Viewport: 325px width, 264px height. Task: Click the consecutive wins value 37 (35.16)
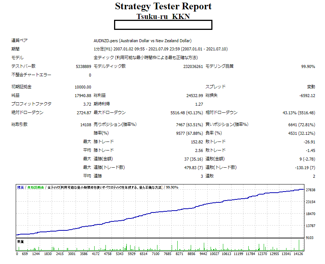[x=194, y=159]
